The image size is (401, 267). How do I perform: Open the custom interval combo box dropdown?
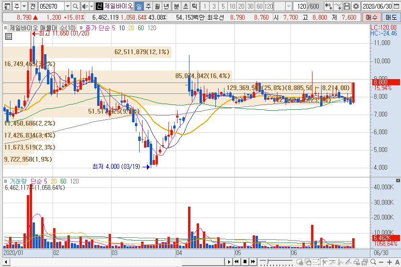click(289, 6)
